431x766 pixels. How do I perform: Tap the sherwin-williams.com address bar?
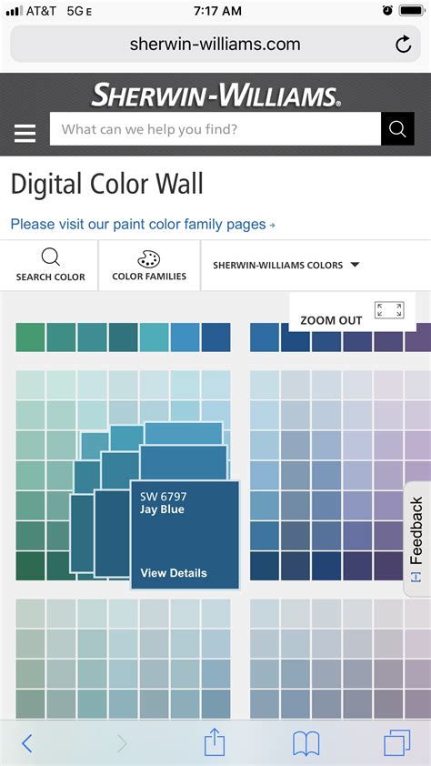point(215,45)
